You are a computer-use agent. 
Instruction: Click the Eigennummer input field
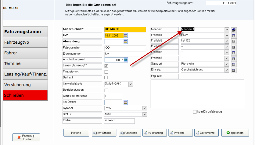[125, 54]
